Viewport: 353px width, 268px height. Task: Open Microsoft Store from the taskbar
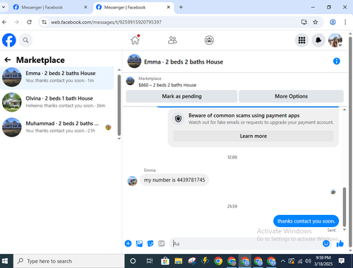pyautogui.click(x=165, y=261)
